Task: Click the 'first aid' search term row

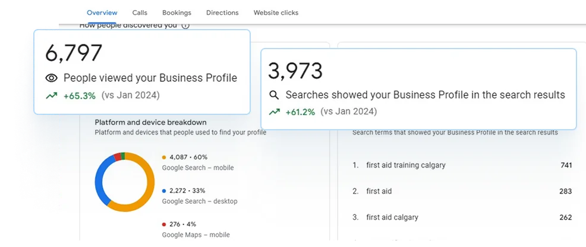Action: point(379,191)
